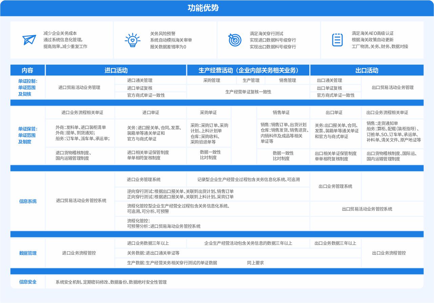Click the 关务数据:进出口通关单证等 cell

(x=238, y=253)
